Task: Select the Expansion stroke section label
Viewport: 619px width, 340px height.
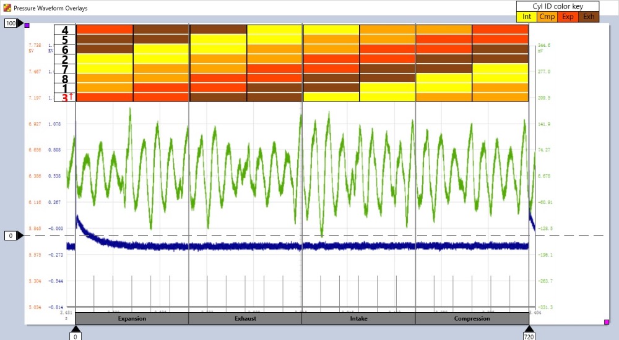Action: point(132,318)
